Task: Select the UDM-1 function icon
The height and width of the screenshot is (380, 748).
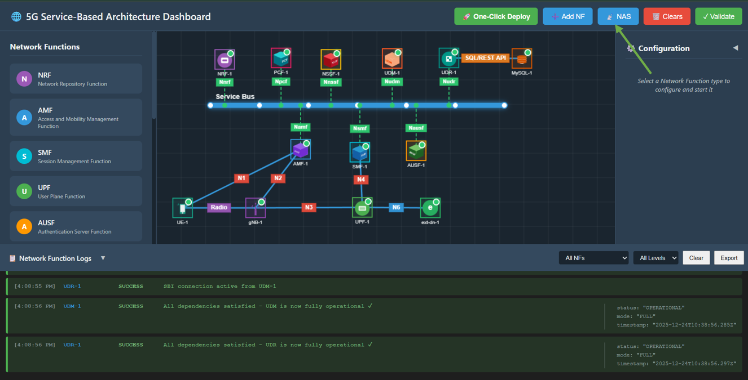Action: pyautogui.click(x=391, y=57)
